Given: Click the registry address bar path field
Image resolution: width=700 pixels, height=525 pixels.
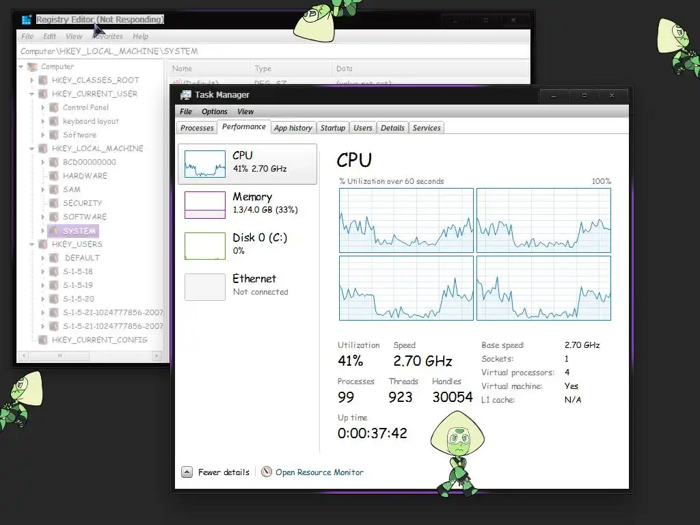Looking at the screenshot, I should (x=273, y=51).
